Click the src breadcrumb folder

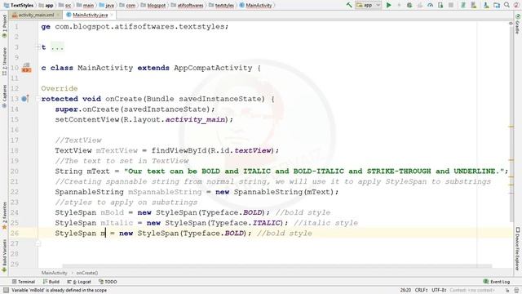tap(65, 6)
